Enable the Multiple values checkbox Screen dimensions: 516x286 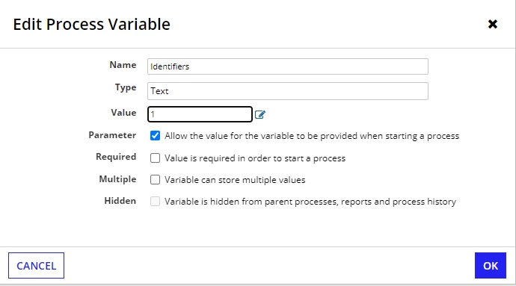click(155, 180)
